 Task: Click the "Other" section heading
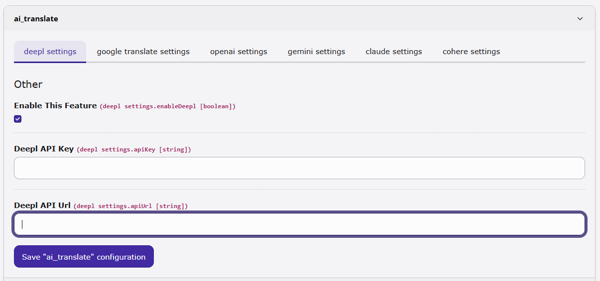point(28,84)
